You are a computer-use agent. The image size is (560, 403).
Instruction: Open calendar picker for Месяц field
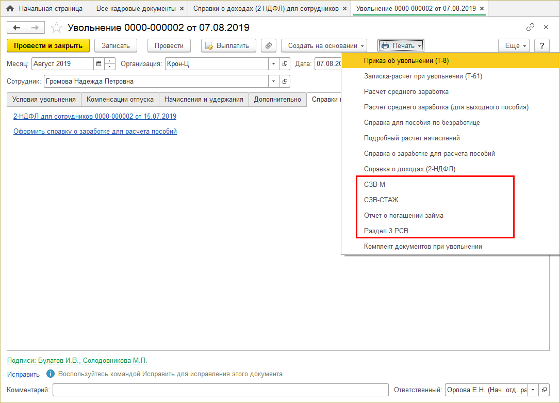coord(98,64)
